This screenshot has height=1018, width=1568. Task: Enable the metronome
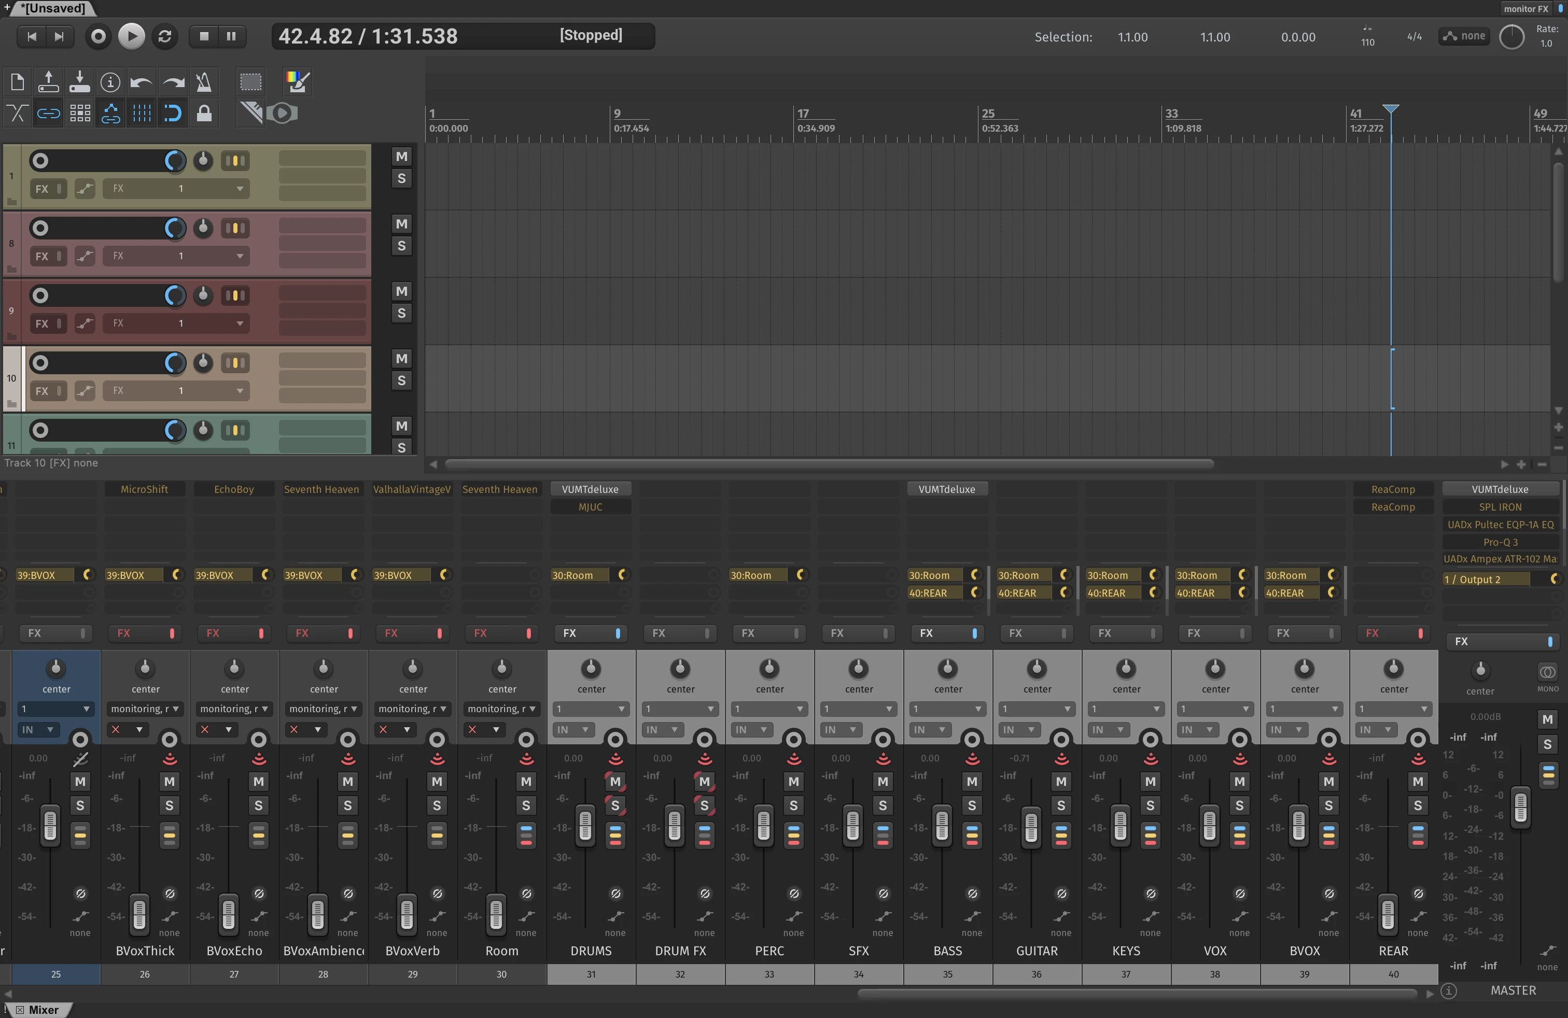[203, 81]
